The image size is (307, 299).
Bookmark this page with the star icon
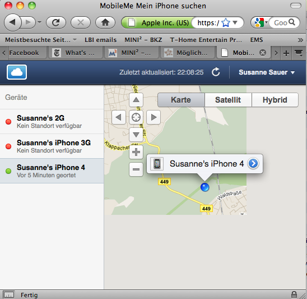point(226,23)
